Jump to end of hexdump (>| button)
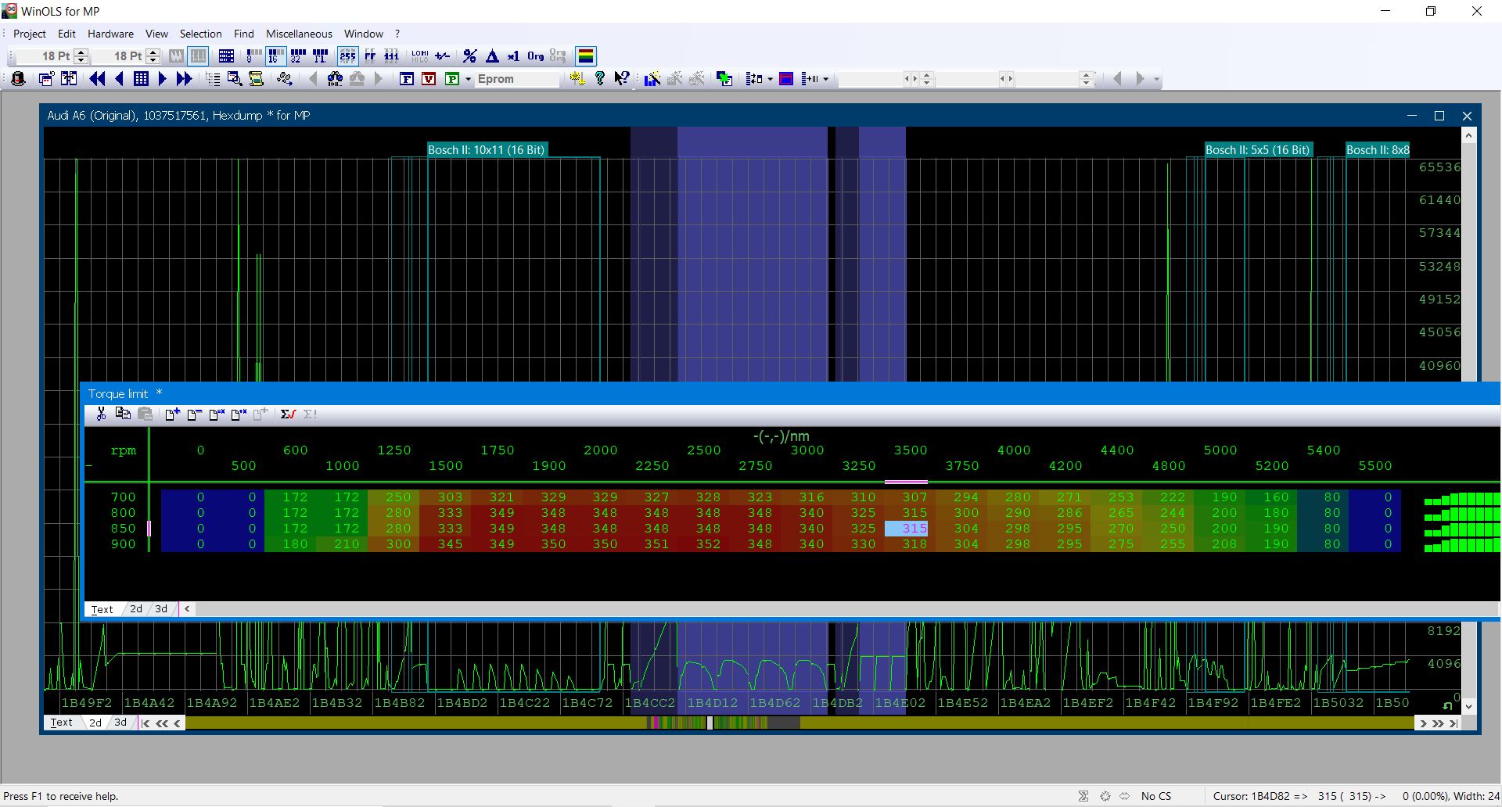The width and height of the screenshot is (1502, 807). (x=1453, y=723)
